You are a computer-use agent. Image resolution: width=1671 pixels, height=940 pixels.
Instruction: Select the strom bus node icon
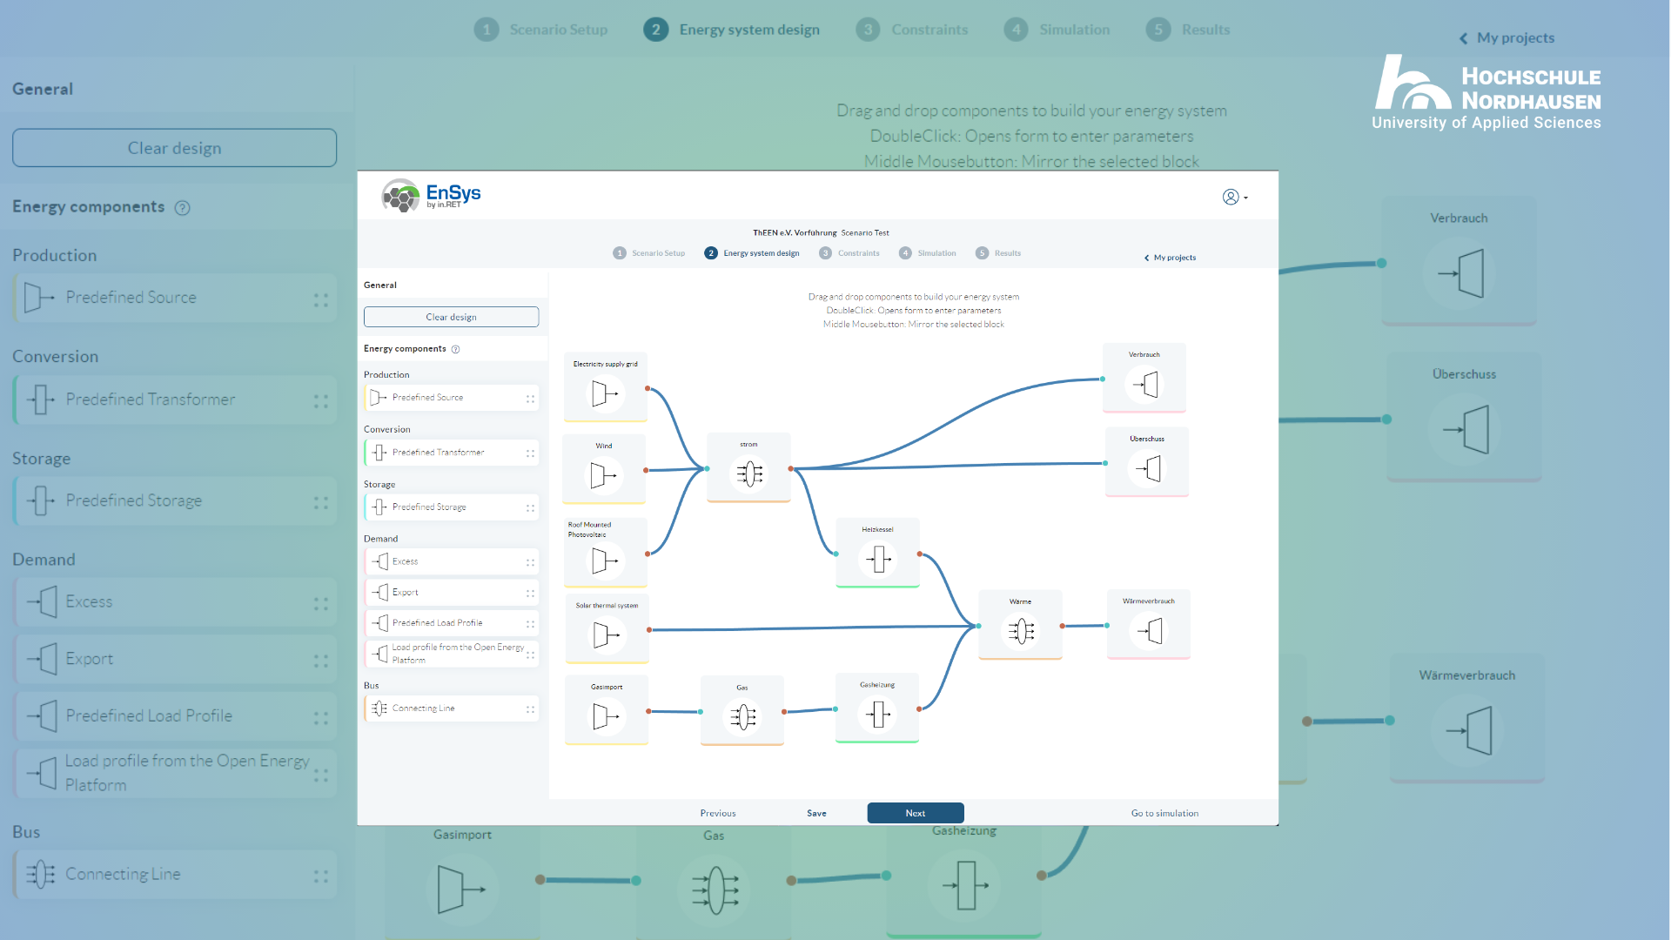(749, 473)
